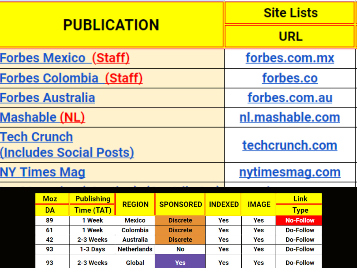357x268 pixels.
Task: Select Indexed Yes cell in Colombia row
Action: click(223, 230)
